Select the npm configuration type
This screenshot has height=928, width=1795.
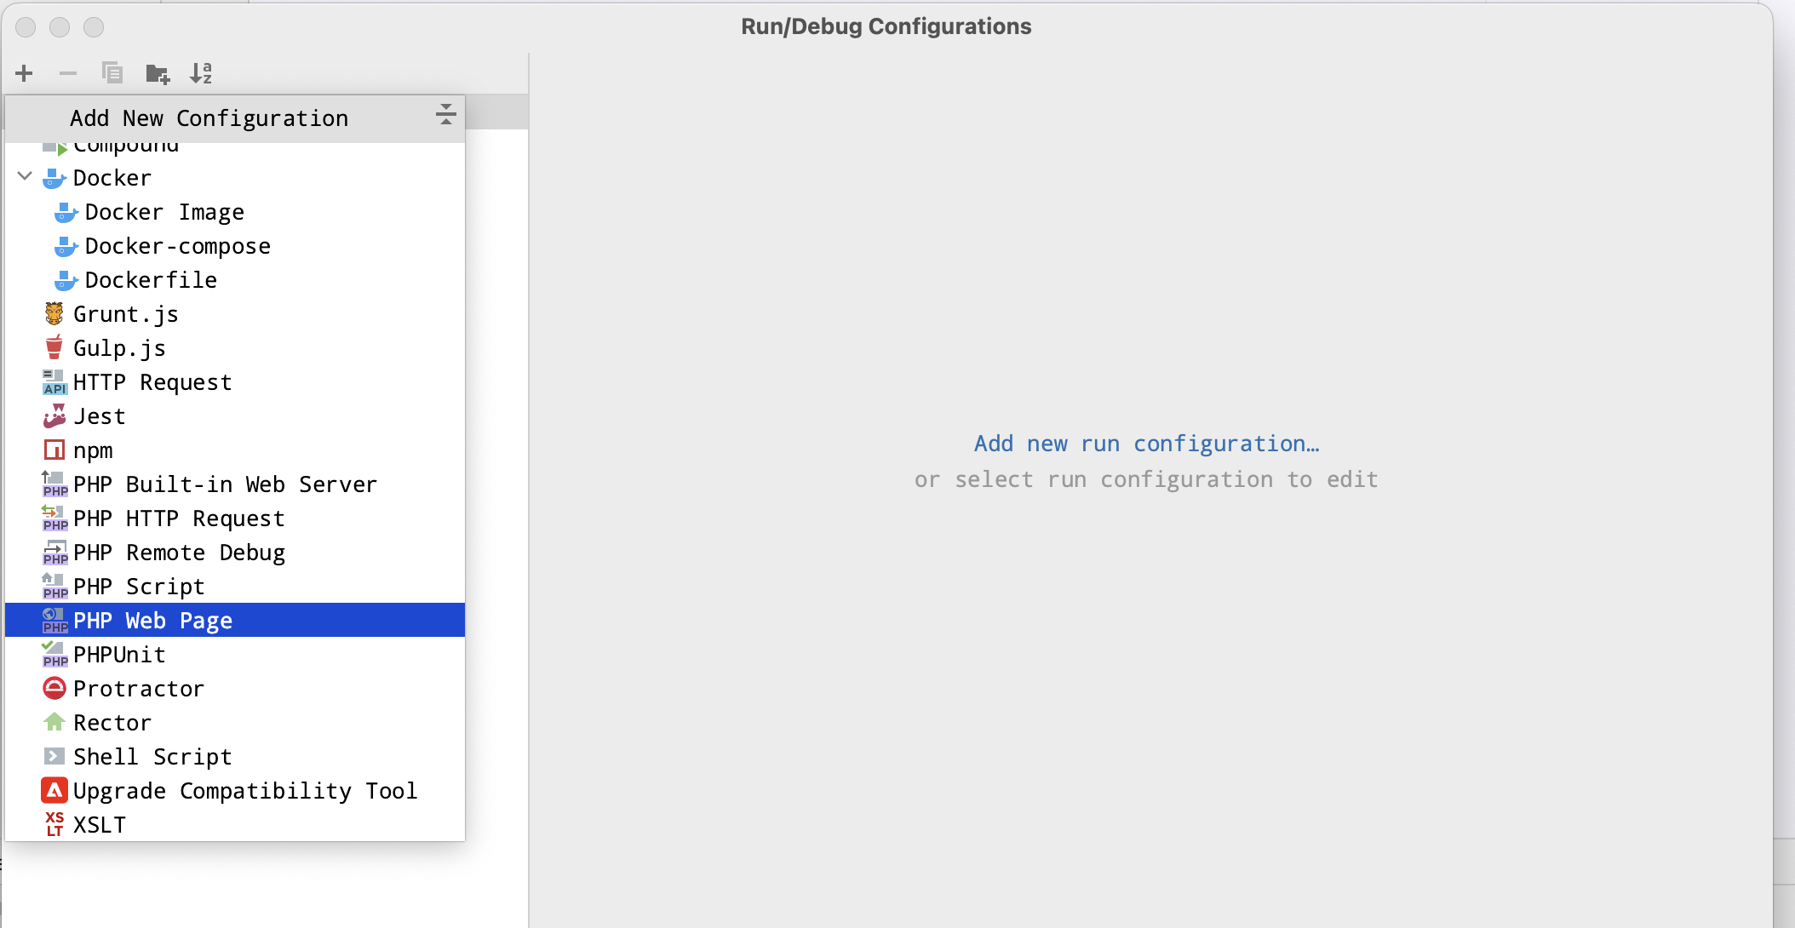point(93,450)
